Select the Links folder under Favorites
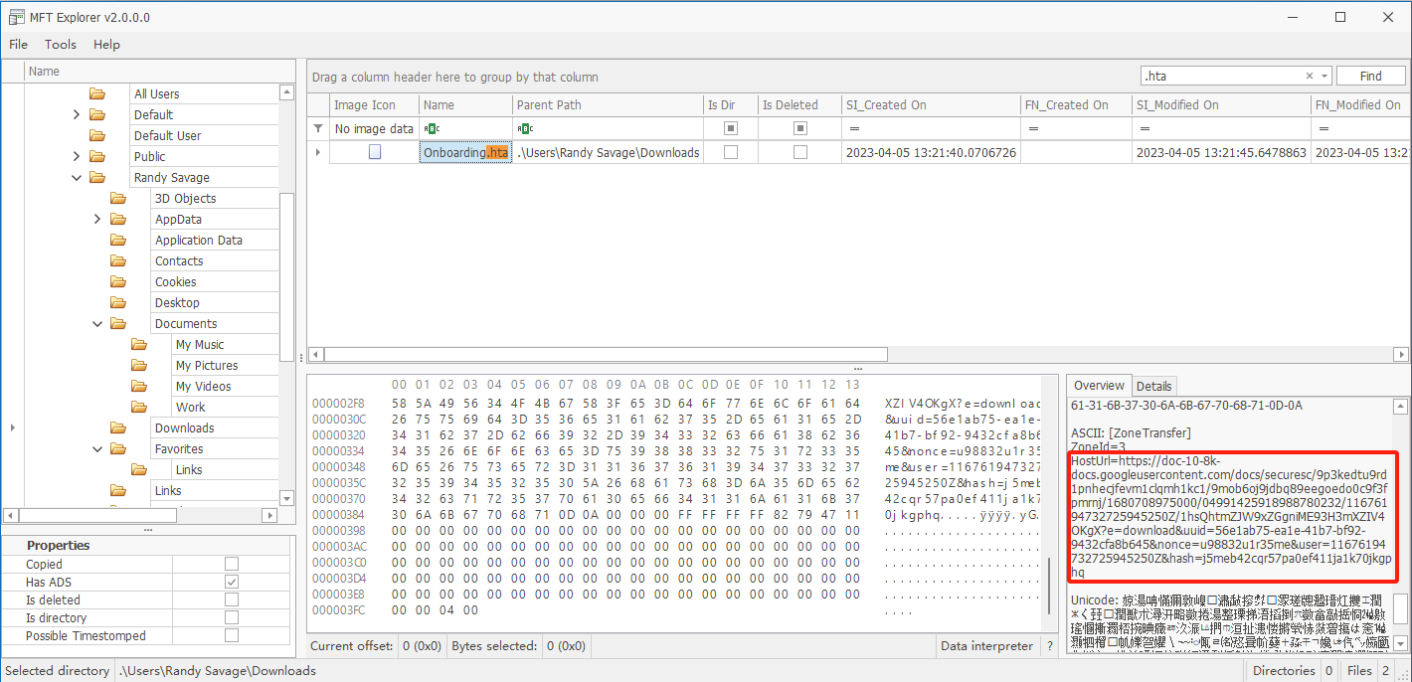This screenshot has width=1412, height=682. coord(189,469)
